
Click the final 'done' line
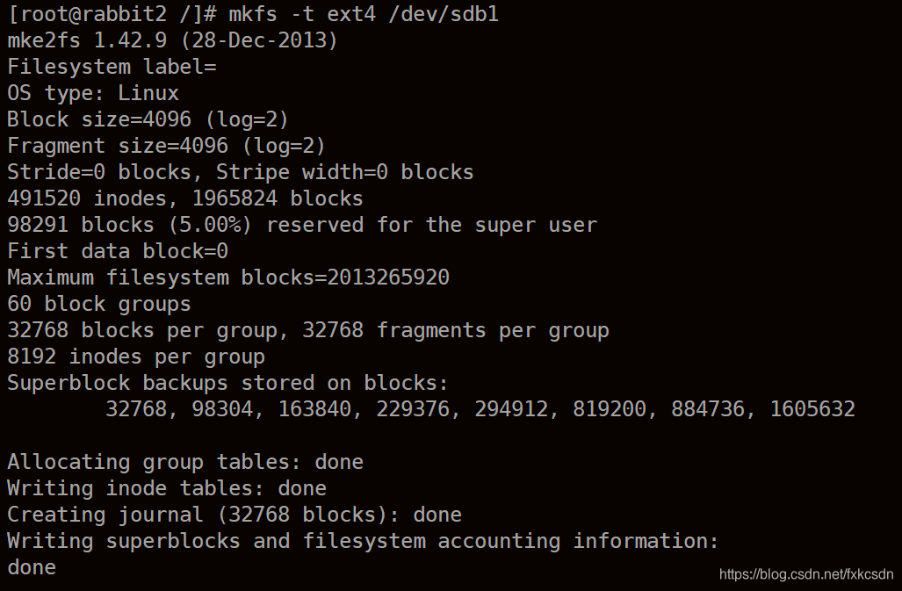pyautogui.click(x=32, y=568)
